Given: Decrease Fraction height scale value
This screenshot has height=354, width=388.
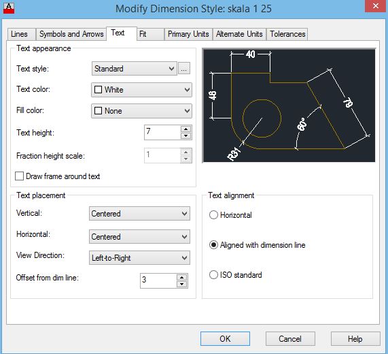Looking at the screenshot, I should pos(186,159).
